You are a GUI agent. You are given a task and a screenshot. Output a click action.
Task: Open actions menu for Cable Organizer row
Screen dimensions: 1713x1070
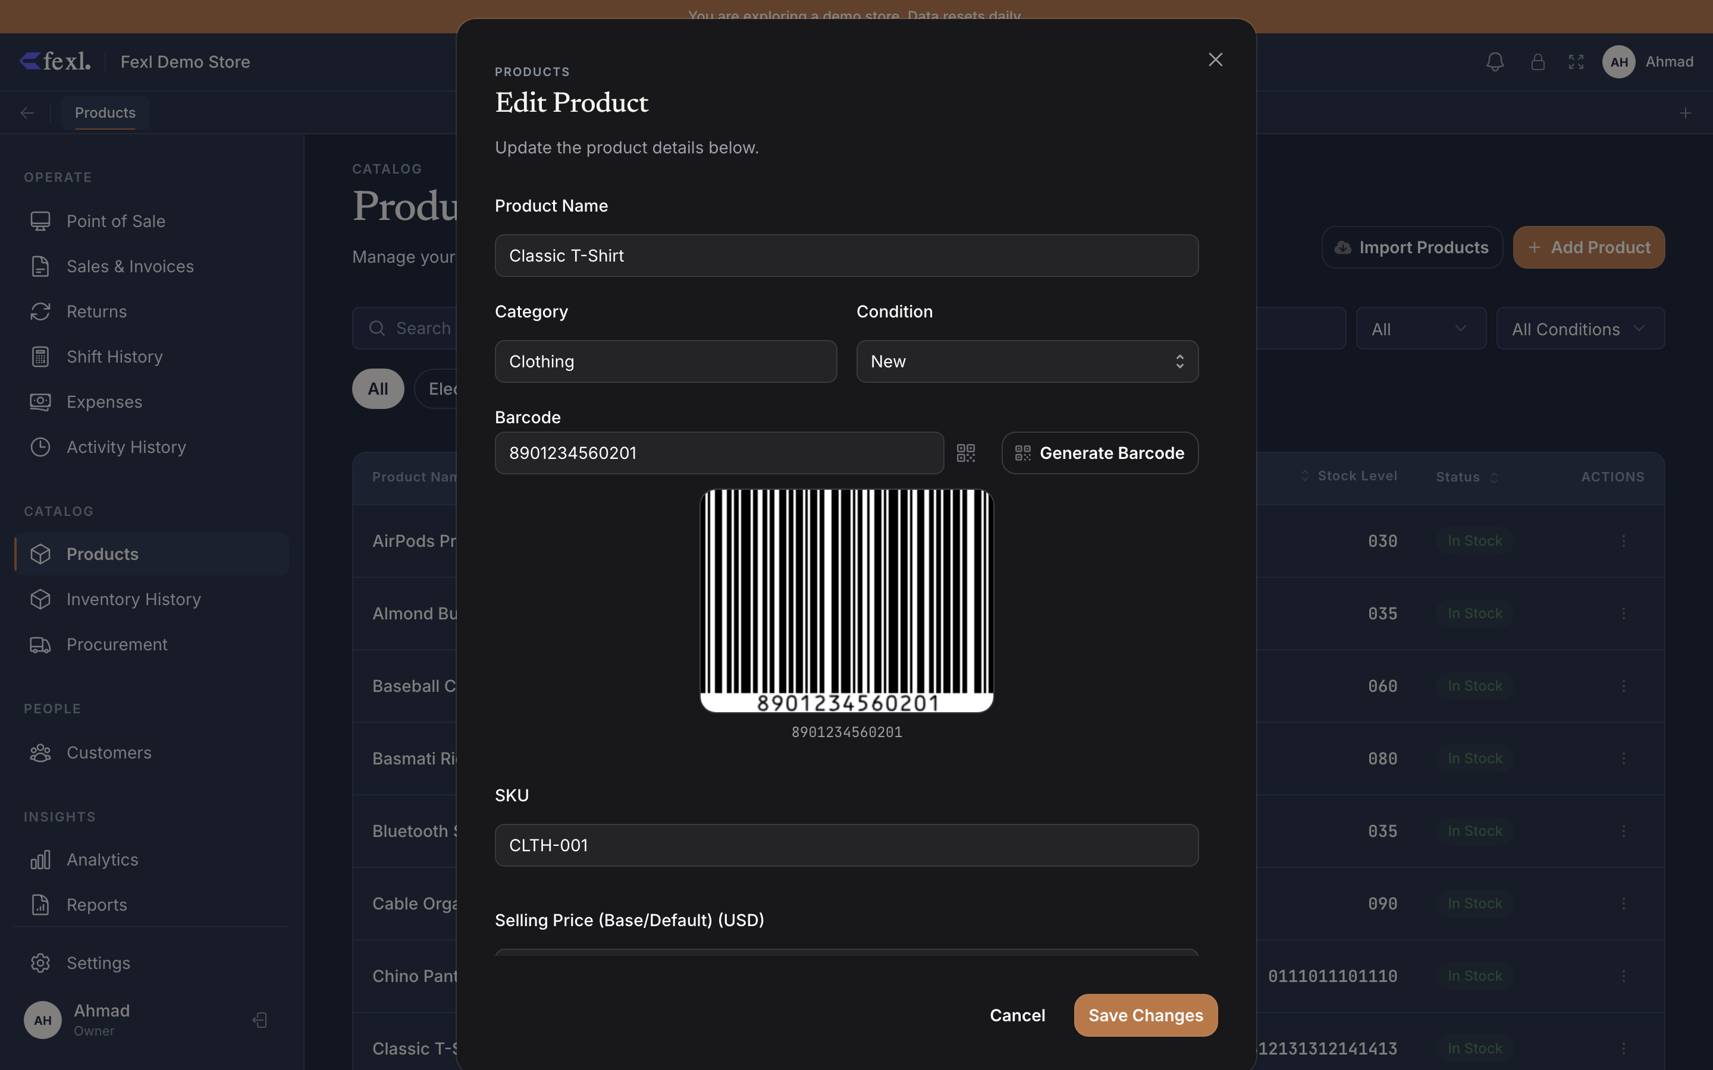point(1623,904)
